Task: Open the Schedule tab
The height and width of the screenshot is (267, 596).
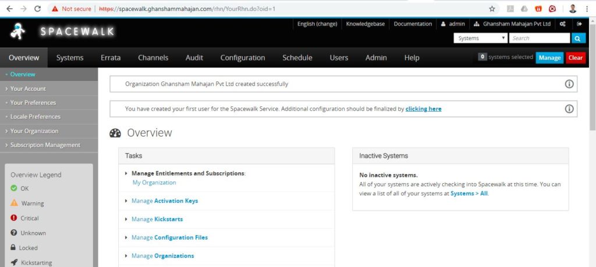Action: tap(297, 58)
